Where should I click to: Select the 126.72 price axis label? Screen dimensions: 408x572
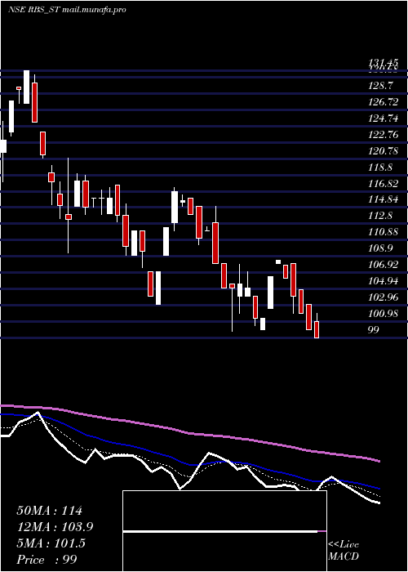pos(384,102)
